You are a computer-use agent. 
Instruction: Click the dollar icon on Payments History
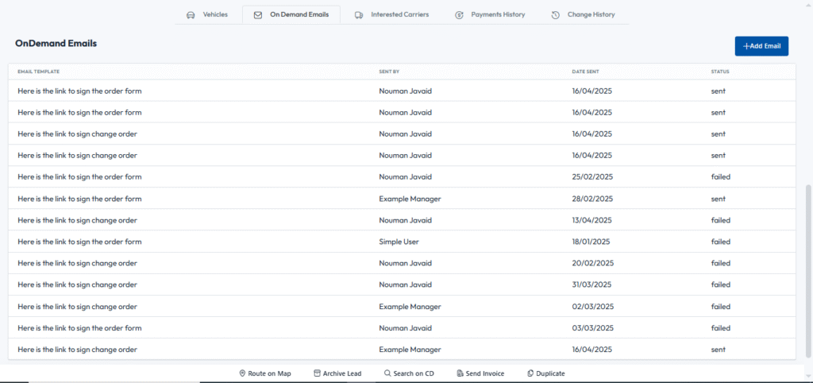(459, 15)
